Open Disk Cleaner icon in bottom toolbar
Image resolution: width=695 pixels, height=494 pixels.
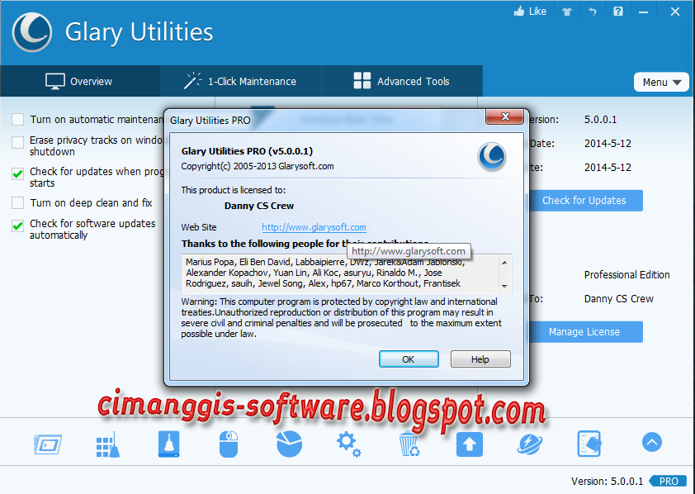(169, 444)
